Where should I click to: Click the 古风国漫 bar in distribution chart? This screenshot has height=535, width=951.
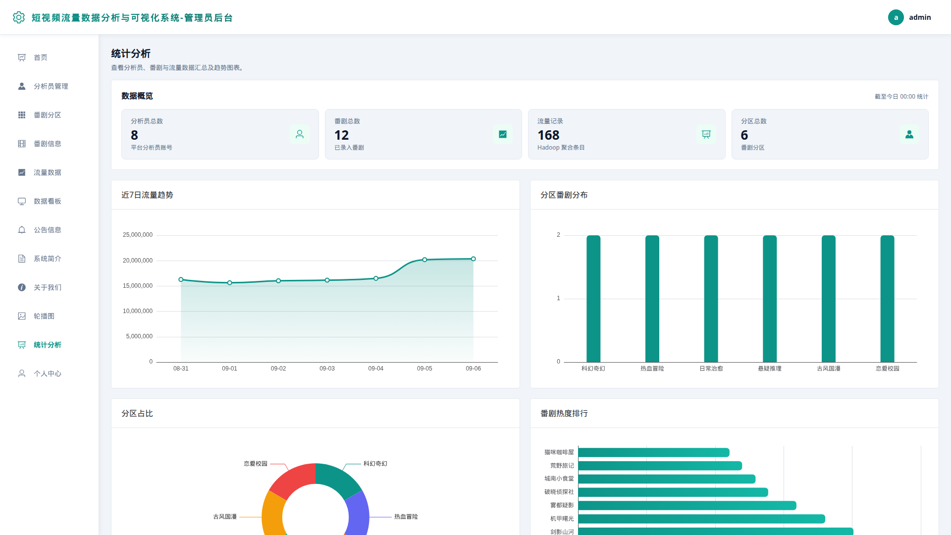[829, 299]
